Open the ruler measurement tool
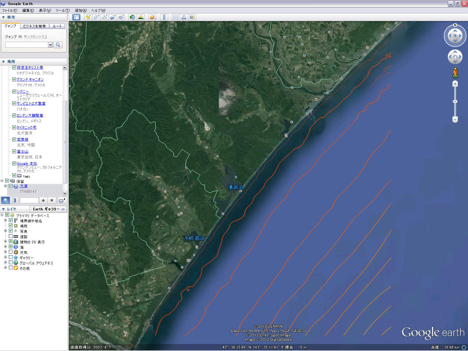468x351 pixels. [164, 17]
